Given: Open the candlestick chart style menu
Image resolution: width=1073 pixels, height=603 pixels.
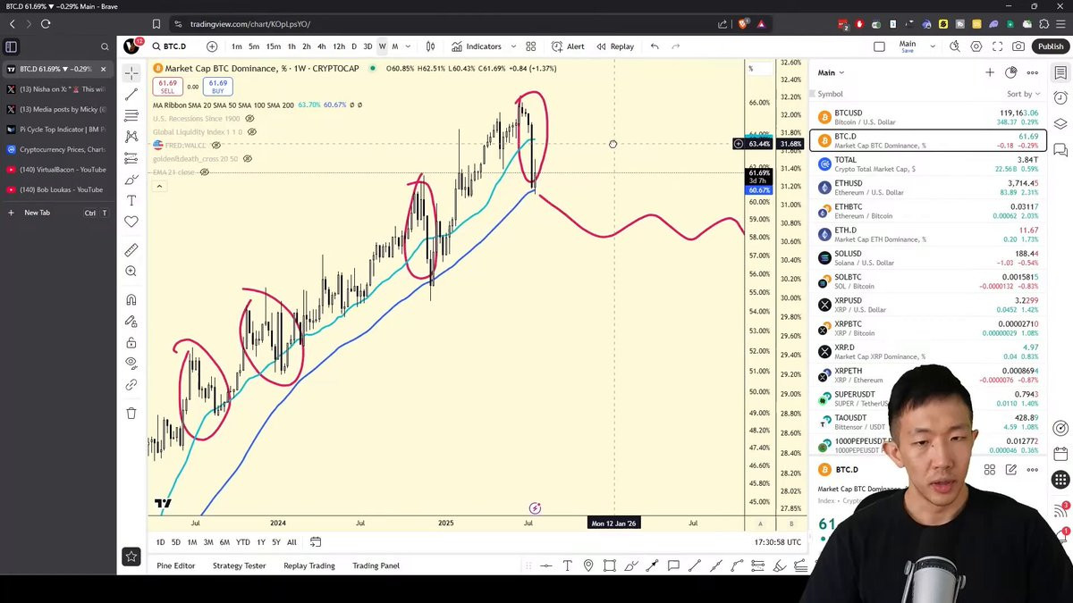Looking at the screenshot, I should tap(430, 46).
